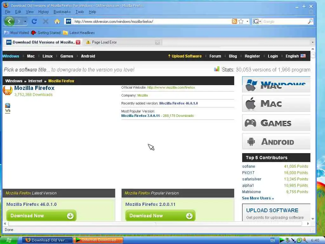Open contributor sofiane's profile
The width and height of the screenshot is (325, 244).
[x=249, y=166]
